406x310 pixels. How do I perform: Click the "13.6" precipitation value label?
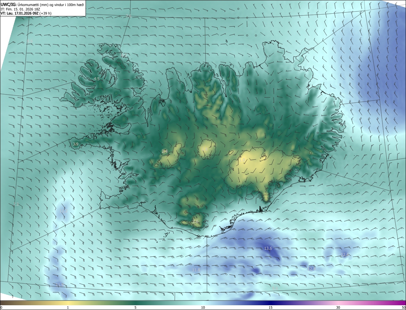(x=268, y=249)
